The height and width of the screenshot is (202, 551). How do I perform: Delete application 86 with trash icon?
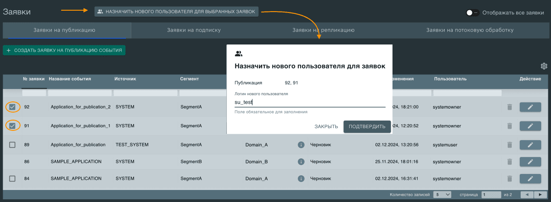(509, 162)
